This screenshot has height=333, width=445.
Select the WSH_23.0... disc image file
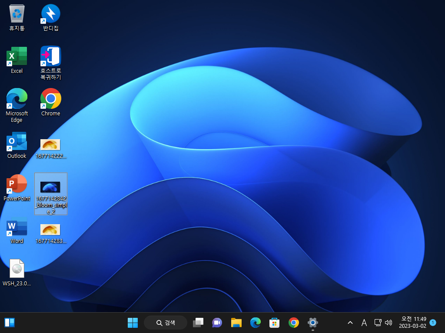[17, 272]
